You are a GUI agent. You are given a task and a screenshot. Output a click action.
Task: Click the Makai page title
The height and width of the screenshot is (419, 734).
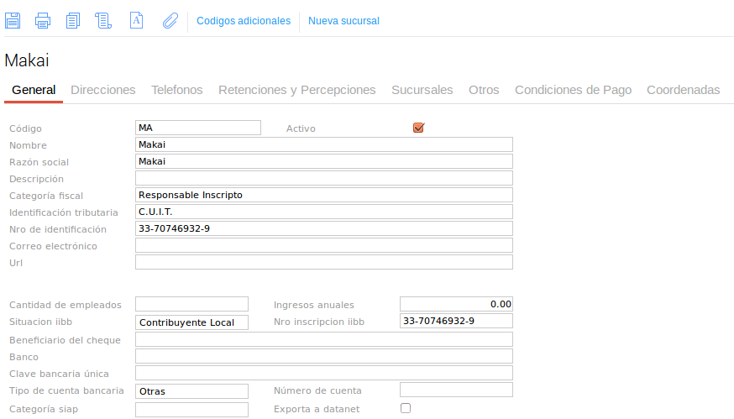[x=27, y=60]
